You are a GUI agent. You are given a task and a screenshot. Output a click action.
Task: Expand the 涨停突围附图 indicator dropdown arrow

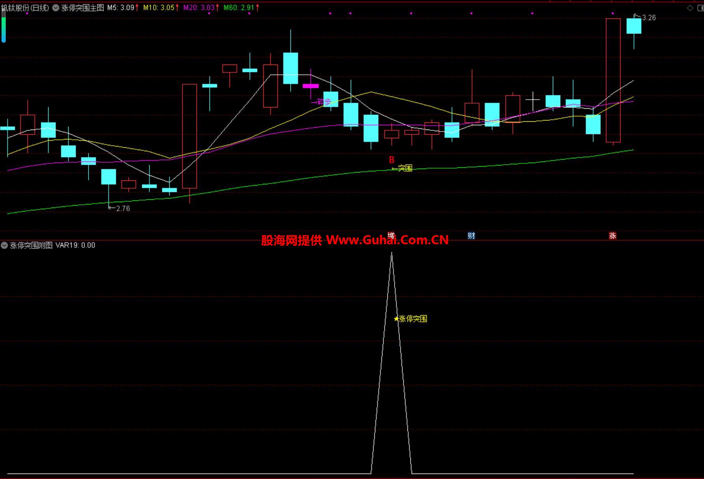pyautogui.click(x=4, y=245)
